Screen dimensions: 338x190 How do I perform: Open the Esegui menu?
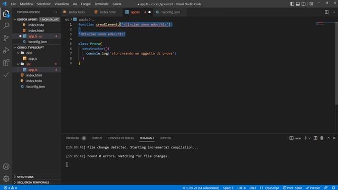[86, 4]
